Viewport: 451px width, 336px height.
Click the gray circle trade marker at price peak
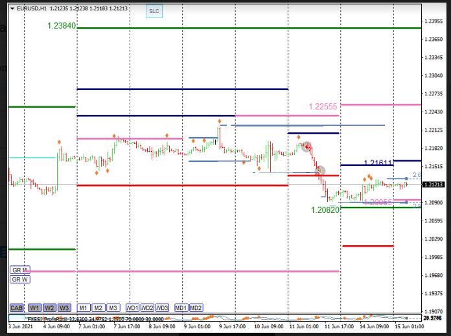coord(306,147)
